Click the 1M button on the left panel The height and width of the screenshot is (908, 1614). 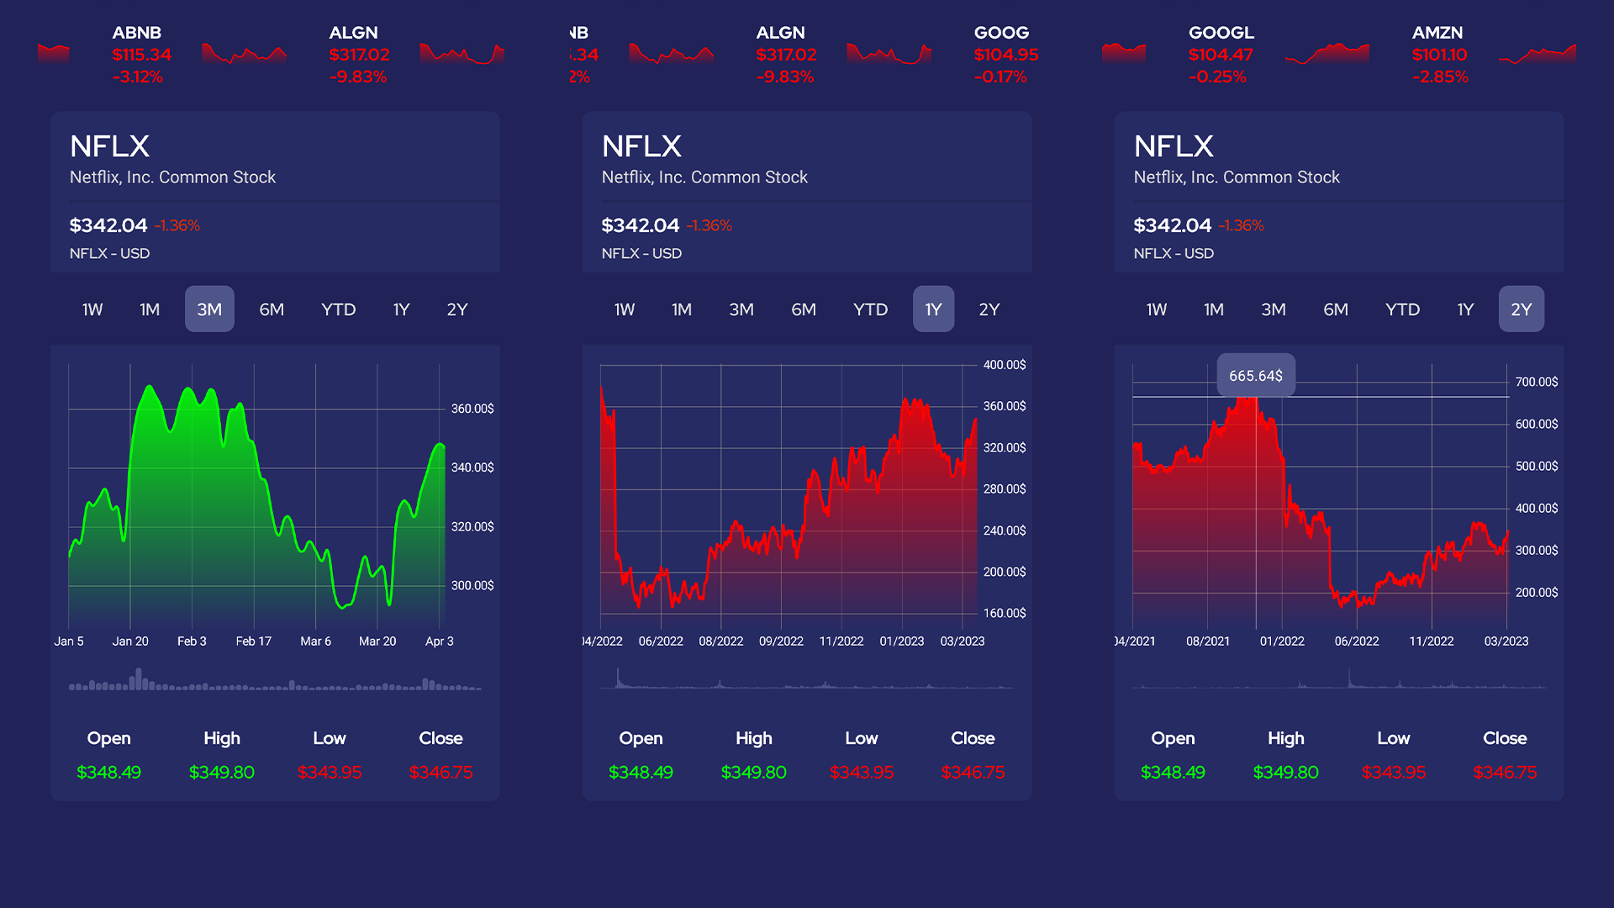(x=148, y=309)
